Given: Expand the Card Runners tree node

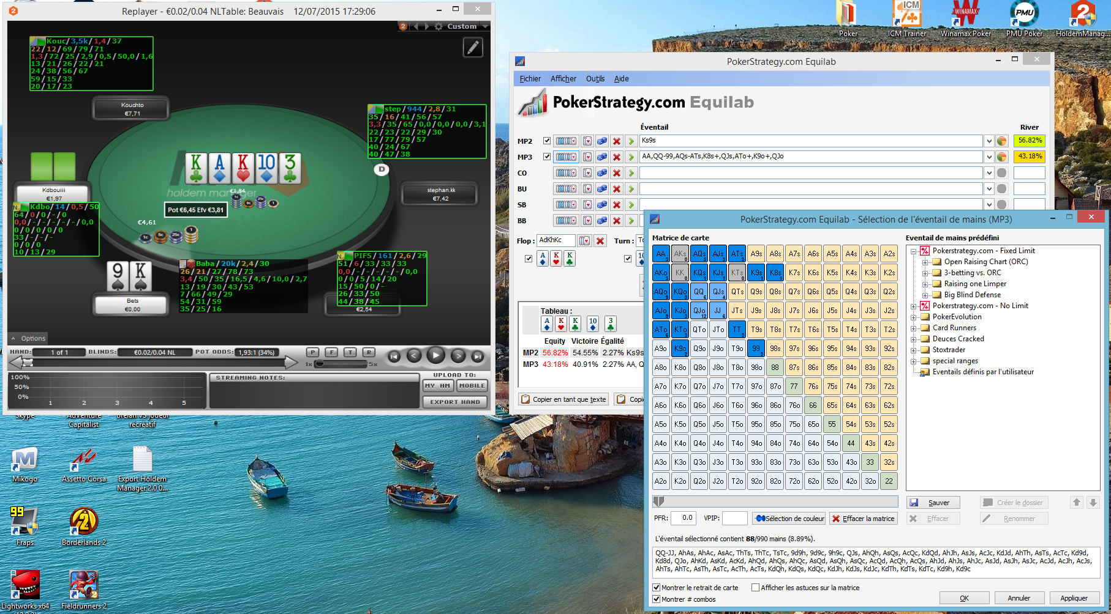Looking at the screenshot, I should click(914, 328).
